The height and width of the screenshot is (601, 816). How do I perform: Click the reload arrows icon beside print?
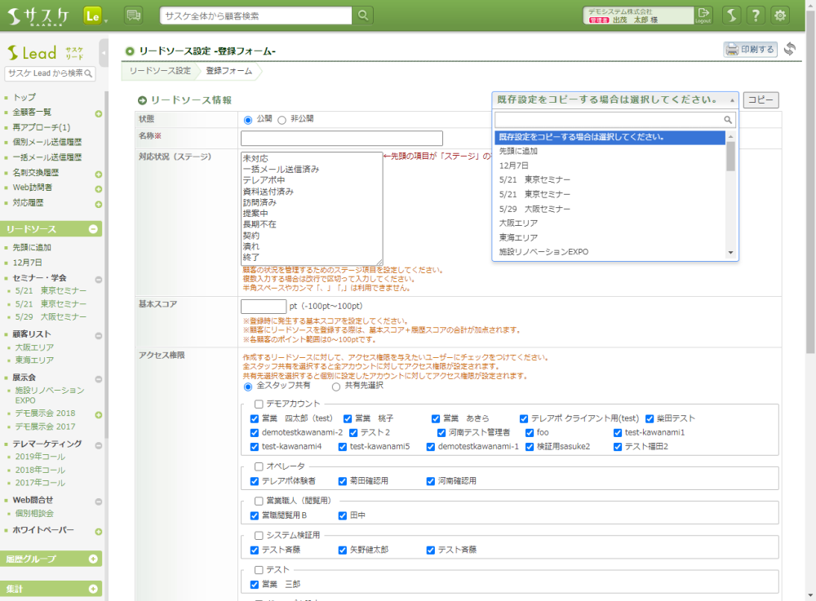point(790,49)
